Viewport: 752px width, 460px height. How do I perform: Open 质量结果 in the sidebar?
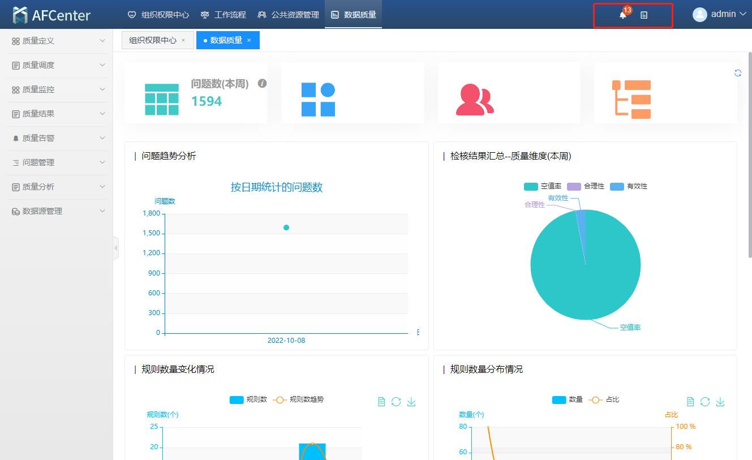click(57, 114)
